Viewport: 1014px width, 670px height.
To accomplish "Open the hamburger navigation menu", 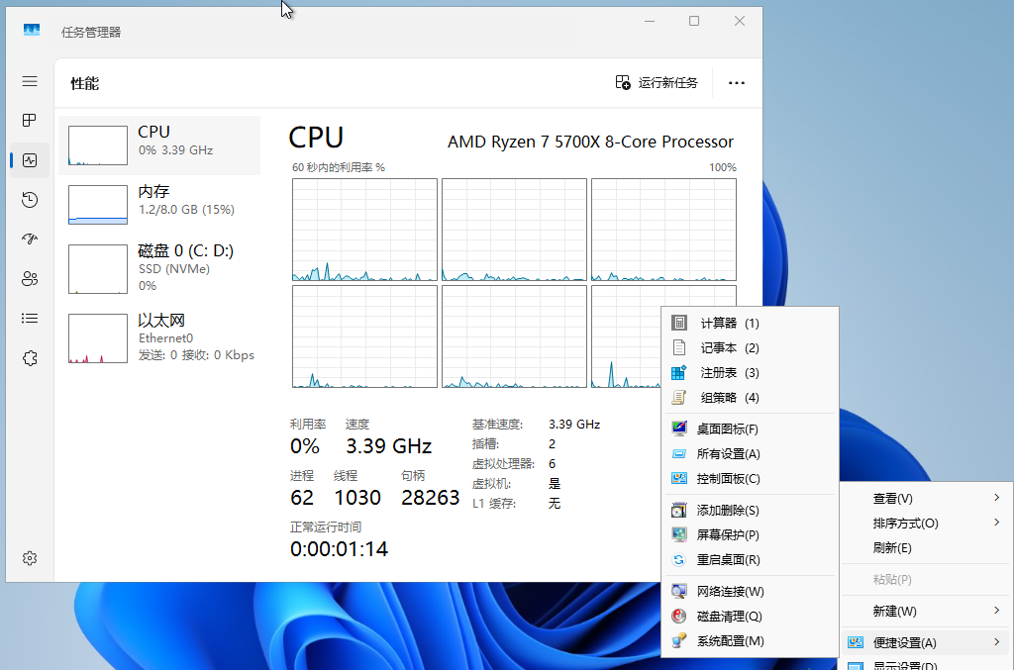I will [30, 81].
